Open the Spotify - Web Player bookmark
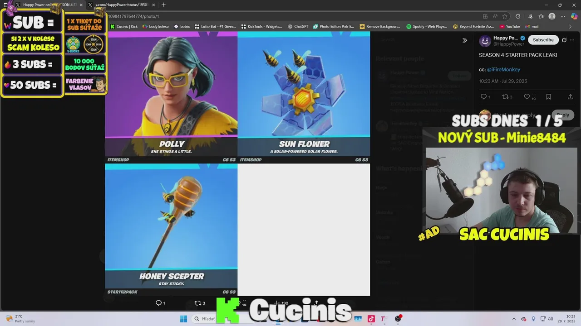Screen dimensions: 581x326 click(427, 26)
